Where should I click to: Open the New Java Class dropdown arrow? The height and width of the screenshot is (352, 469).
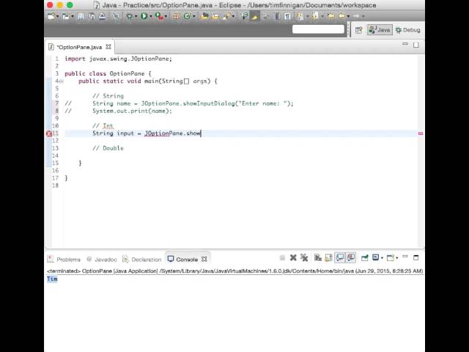193,16
